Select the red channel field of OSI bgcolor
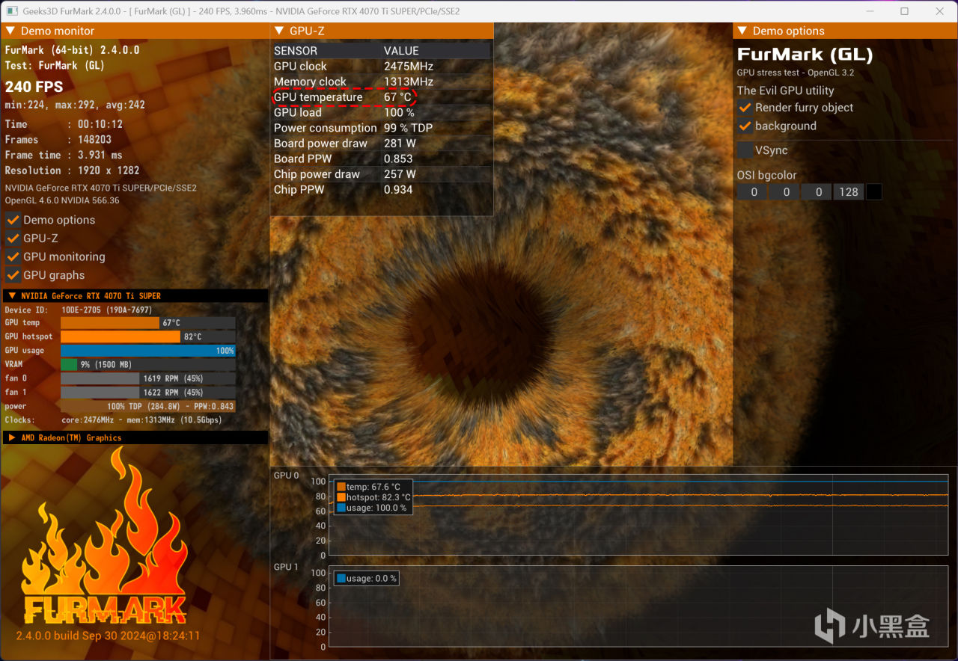Image resolution: width=958 pixels, height=661 pixels. pyautogui.click(x=753, y=192)
